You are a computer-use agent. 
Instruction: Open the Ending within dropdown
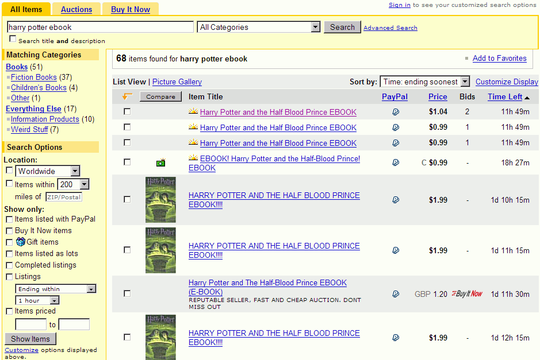tap(55, 289)
